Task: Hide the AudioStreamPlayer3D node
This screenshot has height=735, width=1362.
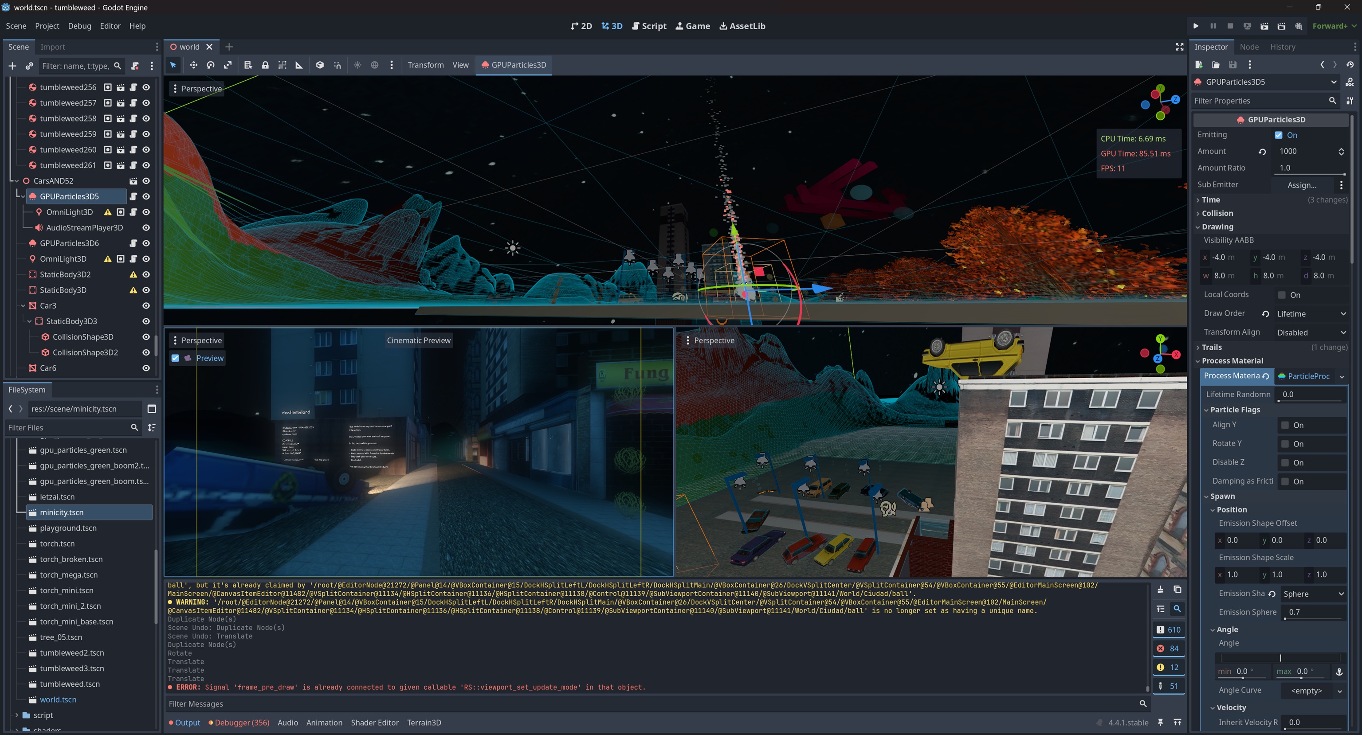Action: 146,228
